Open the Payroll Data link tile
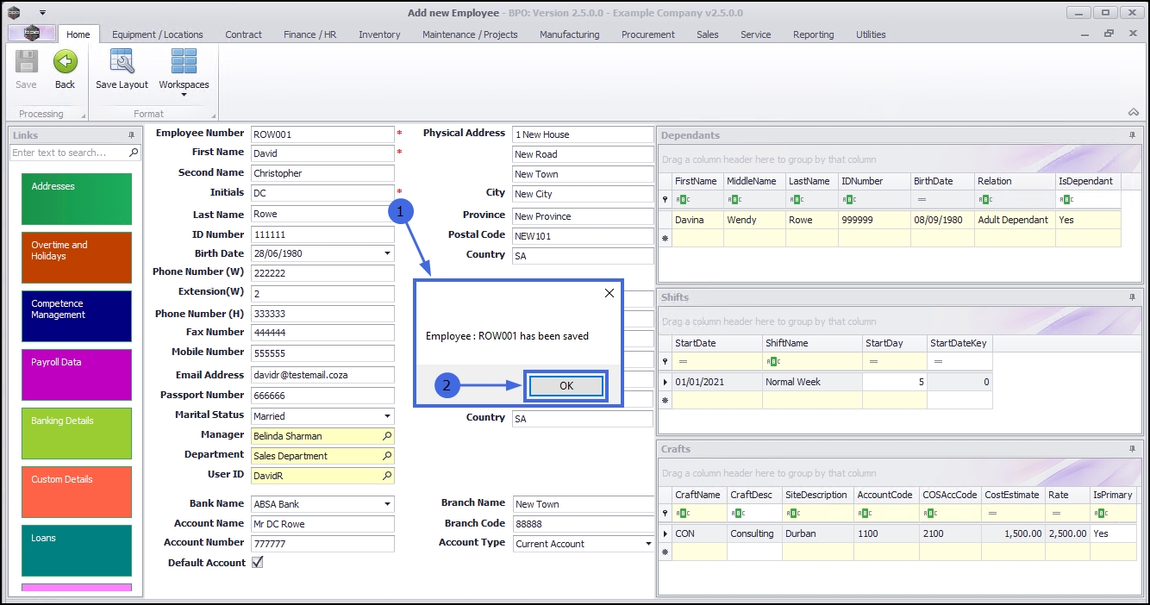Viewport: 1150px width, 605px height. pyautogui.click(x=76, y=374)
